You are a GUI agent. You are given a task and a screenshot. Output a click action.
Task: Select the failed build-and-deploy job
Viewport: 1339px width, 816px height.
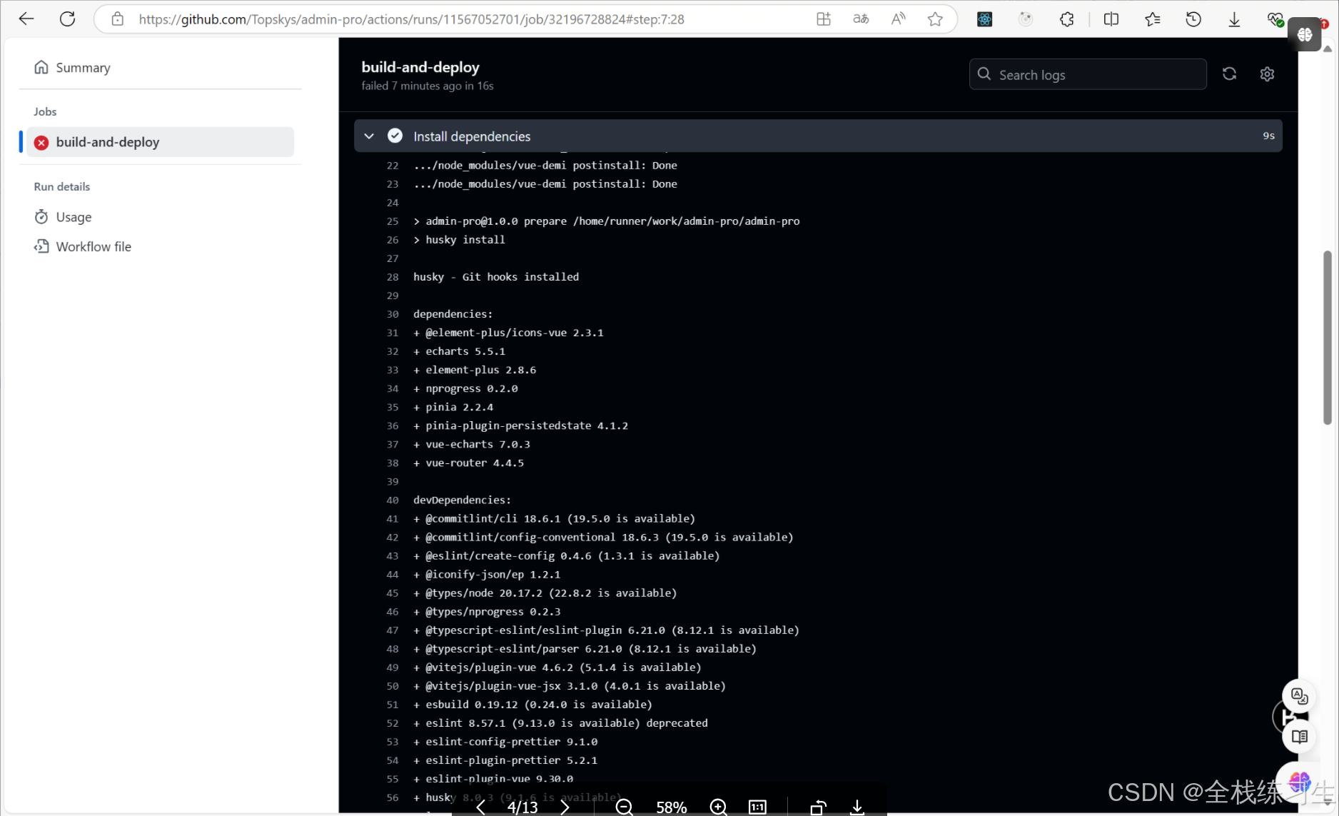(160, 142)
